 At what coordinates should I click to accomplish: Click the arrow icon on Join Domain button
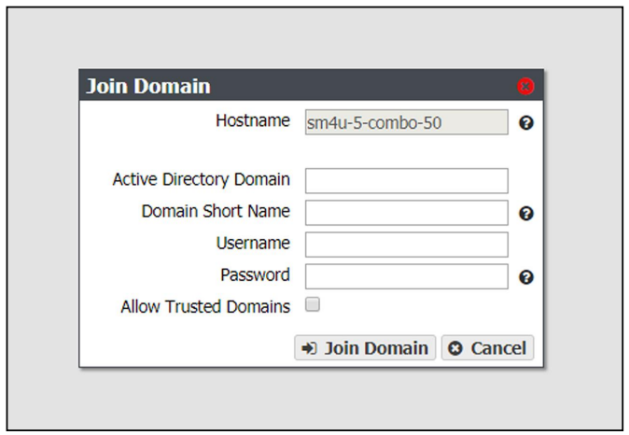click(x=309, y=348)
